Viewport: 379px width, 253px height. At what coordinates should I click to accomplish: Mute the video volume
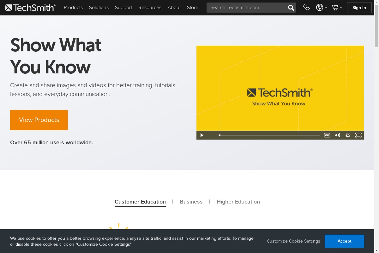click(x=337, y=135)
